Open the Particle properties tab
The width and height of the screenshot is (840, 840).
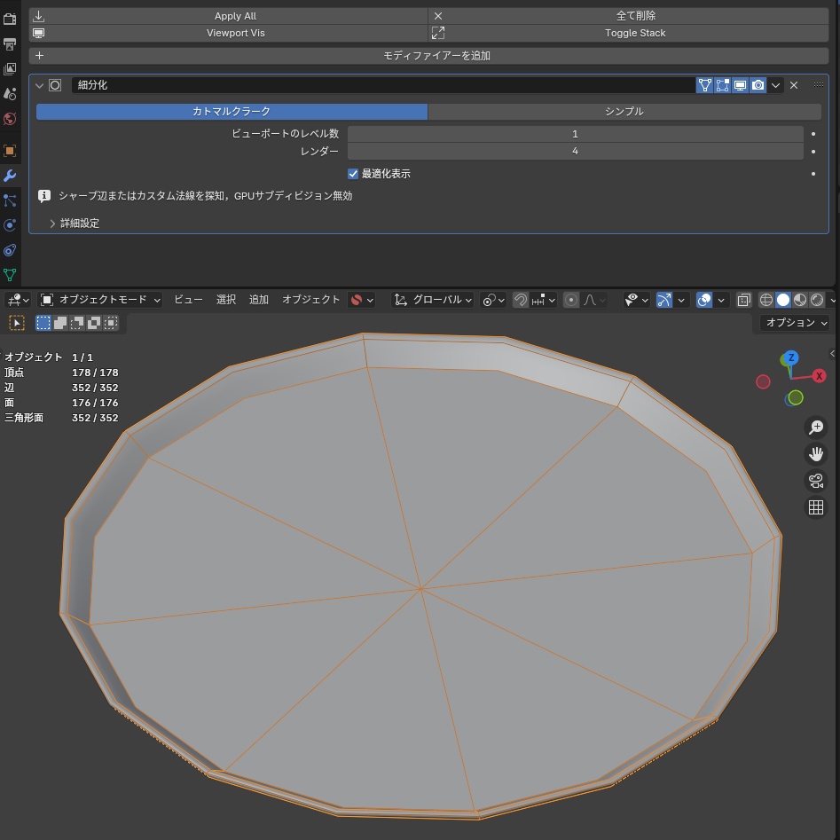[x=10, y=200]
